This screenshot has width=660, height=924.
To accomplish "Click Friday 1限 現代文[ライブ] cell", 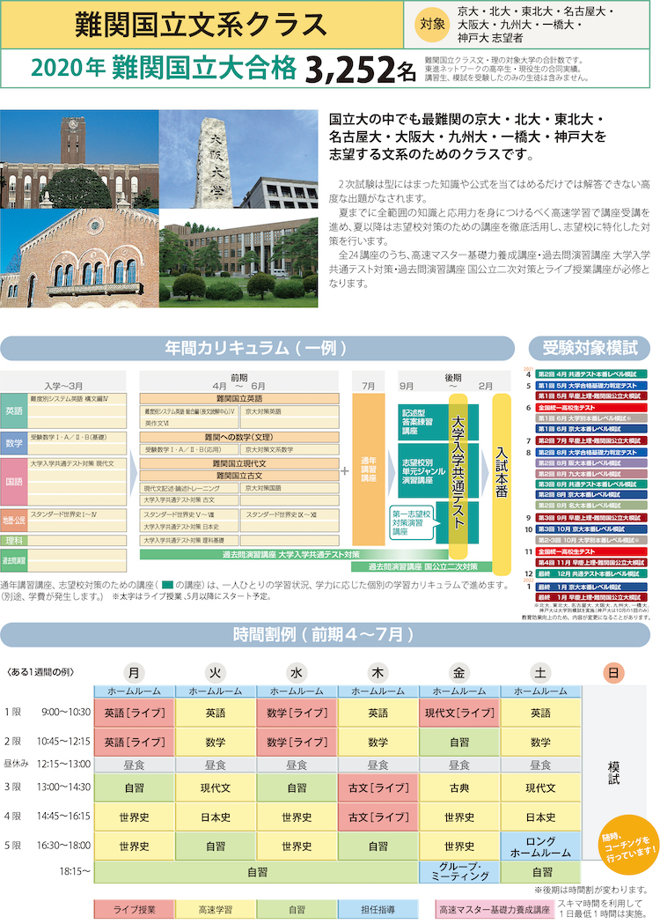I will click(459, 713).
